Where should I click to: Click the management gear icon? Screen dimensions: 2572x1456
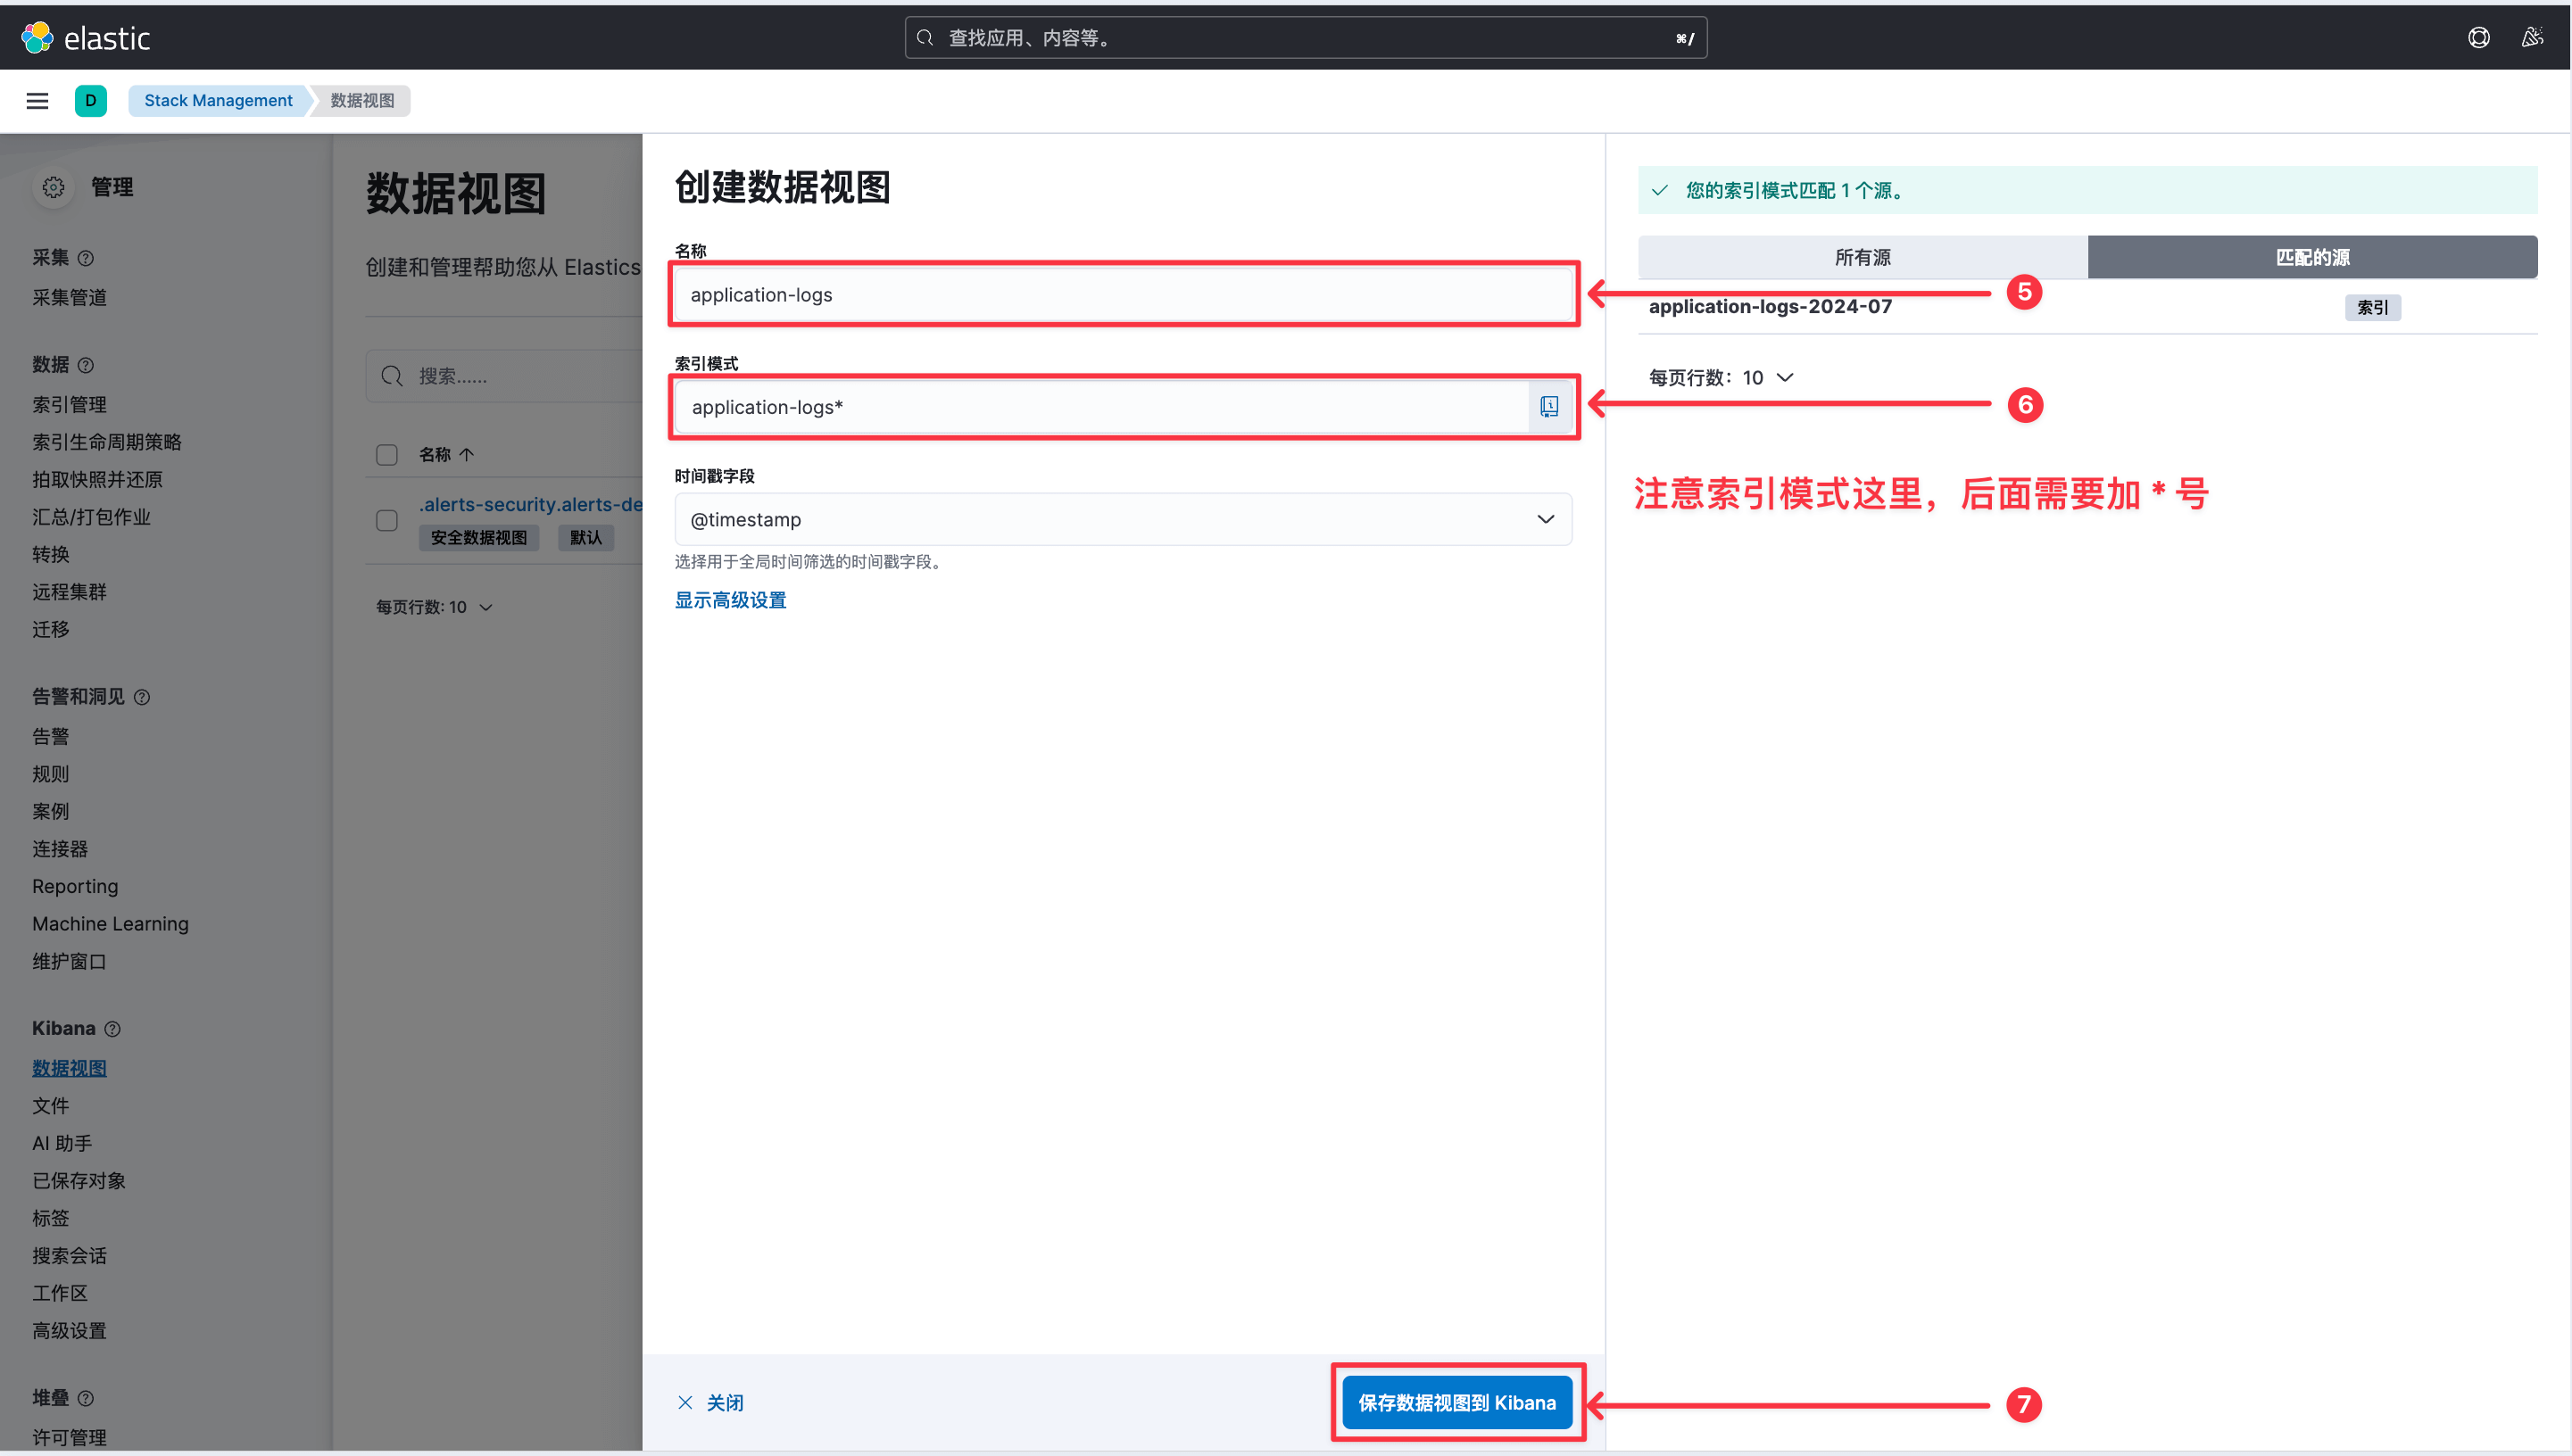pyautogui.click(x=53, y=187)
